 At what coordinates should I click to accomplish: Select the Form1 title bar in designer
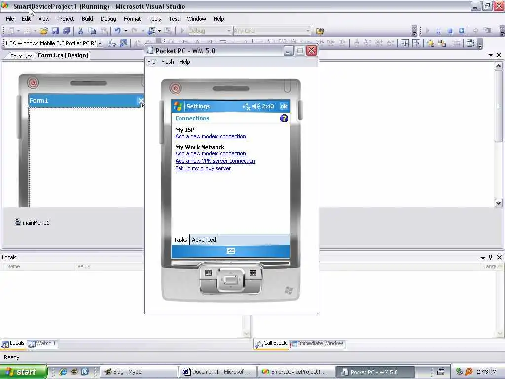(86, 100)
